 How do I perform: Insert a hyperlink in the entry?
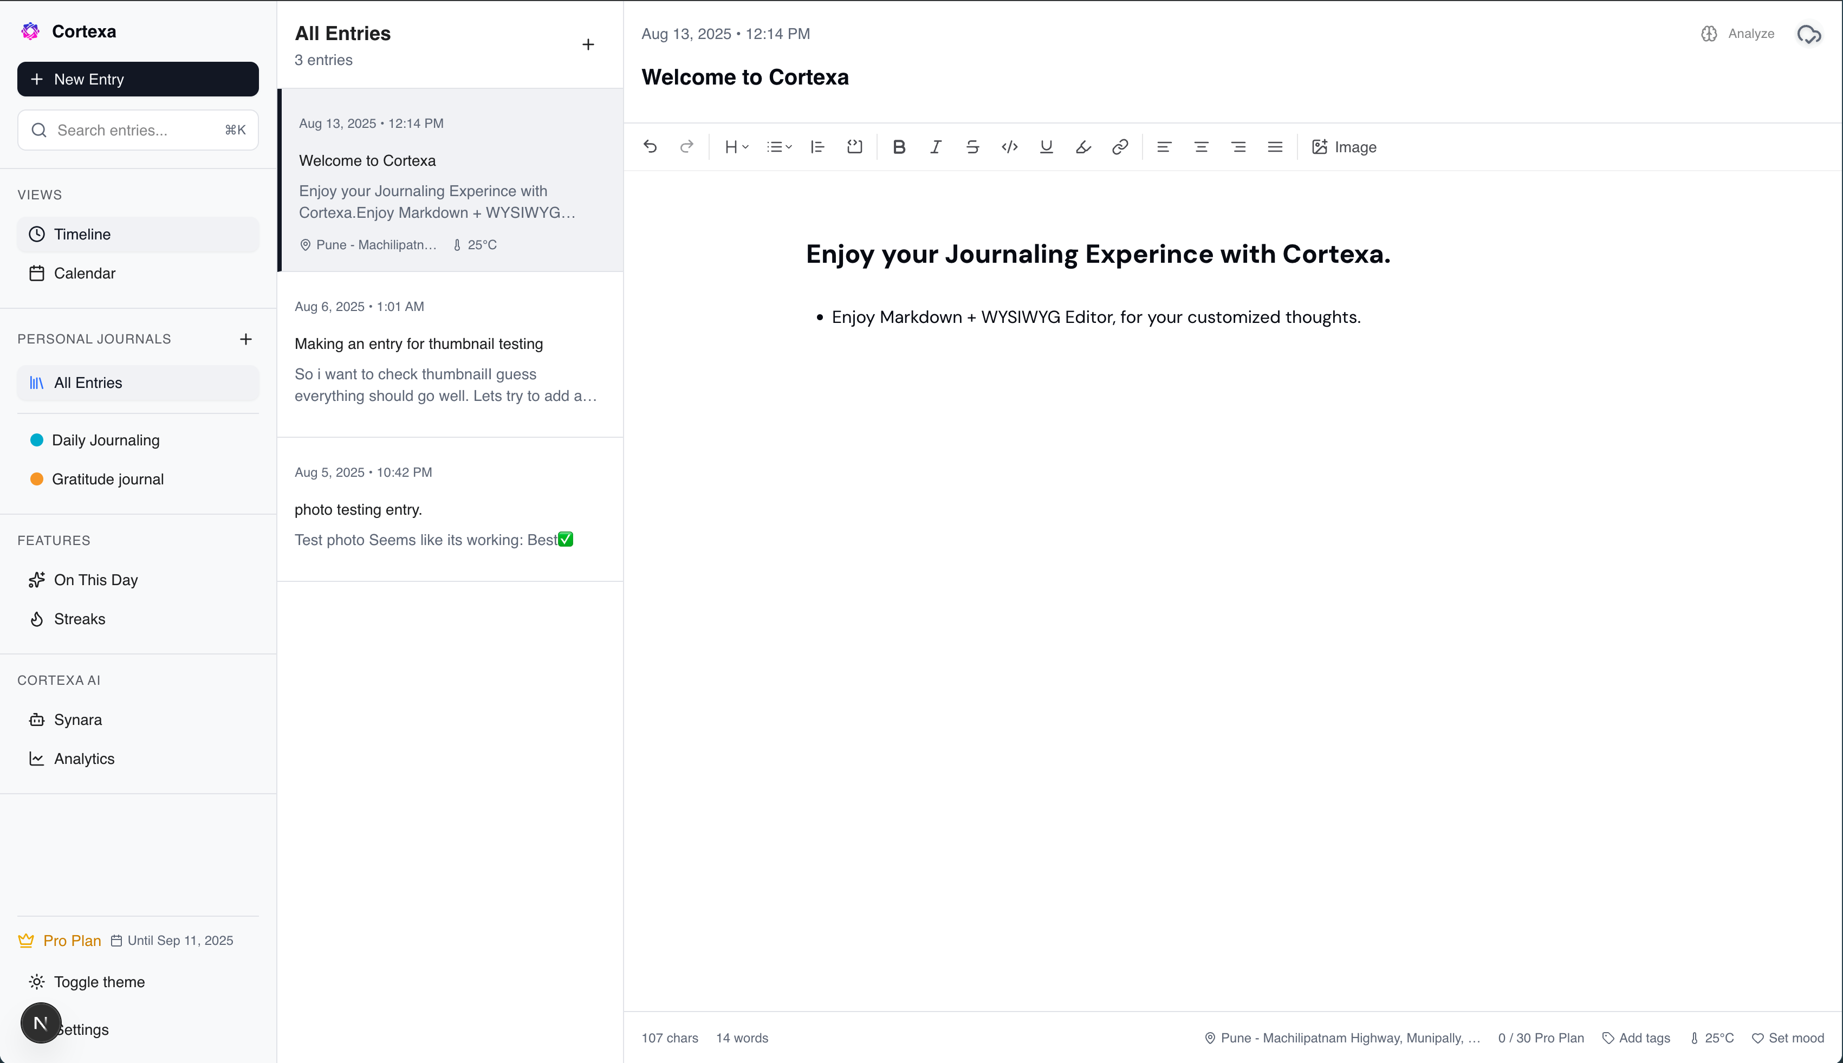coord(1120,147)
